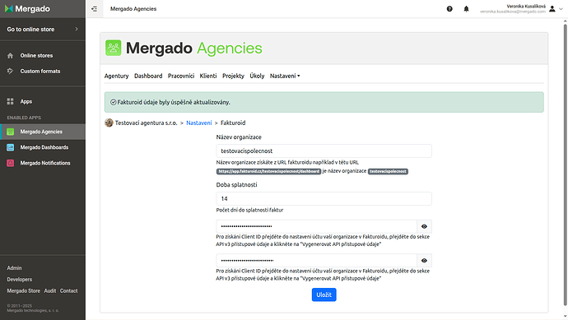568x320 pixels.
Task: Click the Fakturoid breadcrumb text
Action: click(x=233, y=123)
